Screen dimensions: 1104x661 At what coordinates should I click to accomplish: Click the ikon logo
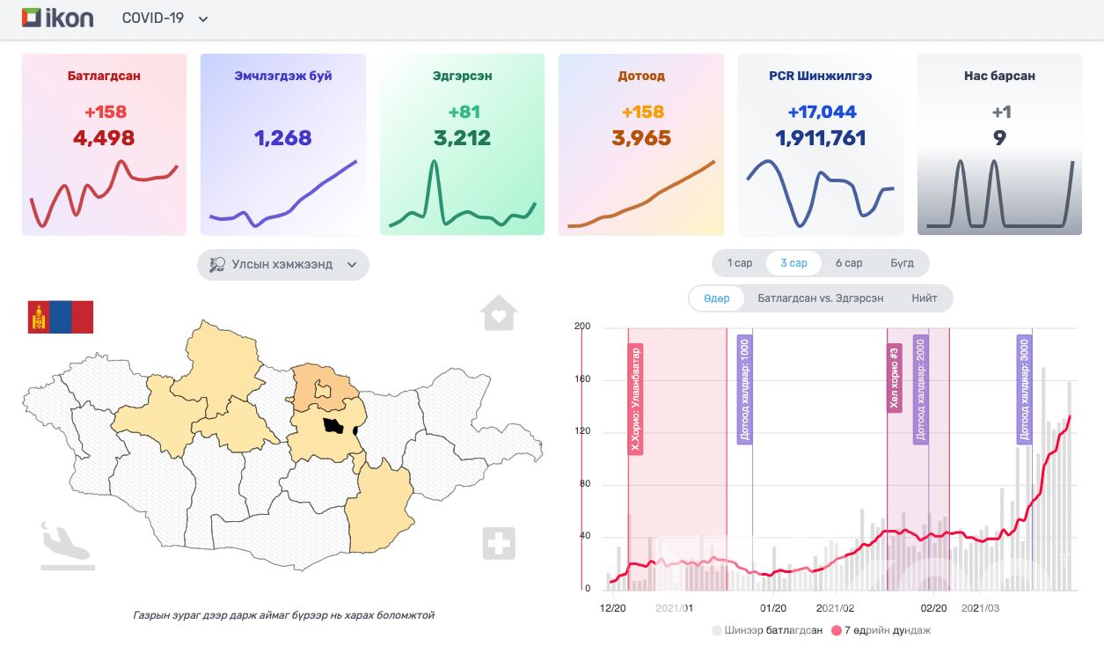tap(57, 18)
